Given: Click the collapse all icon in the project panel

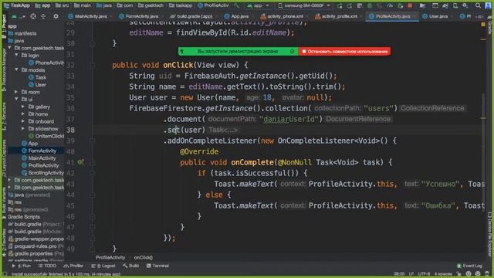Looking at the screenshot, I should coord(43,16).
